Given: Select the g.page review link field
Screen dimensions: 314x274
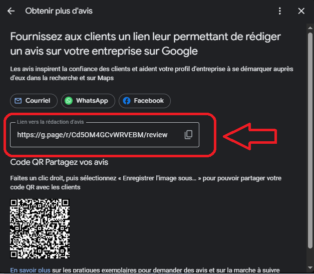Looking at the screenshot, I should (105, 135).
